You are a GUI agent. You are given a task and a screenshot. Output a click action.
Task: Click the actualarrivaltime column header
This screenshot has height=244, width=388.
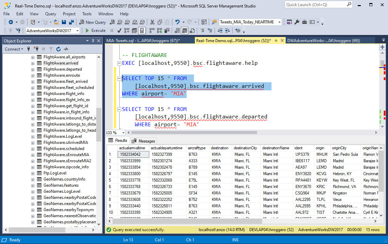133,148
